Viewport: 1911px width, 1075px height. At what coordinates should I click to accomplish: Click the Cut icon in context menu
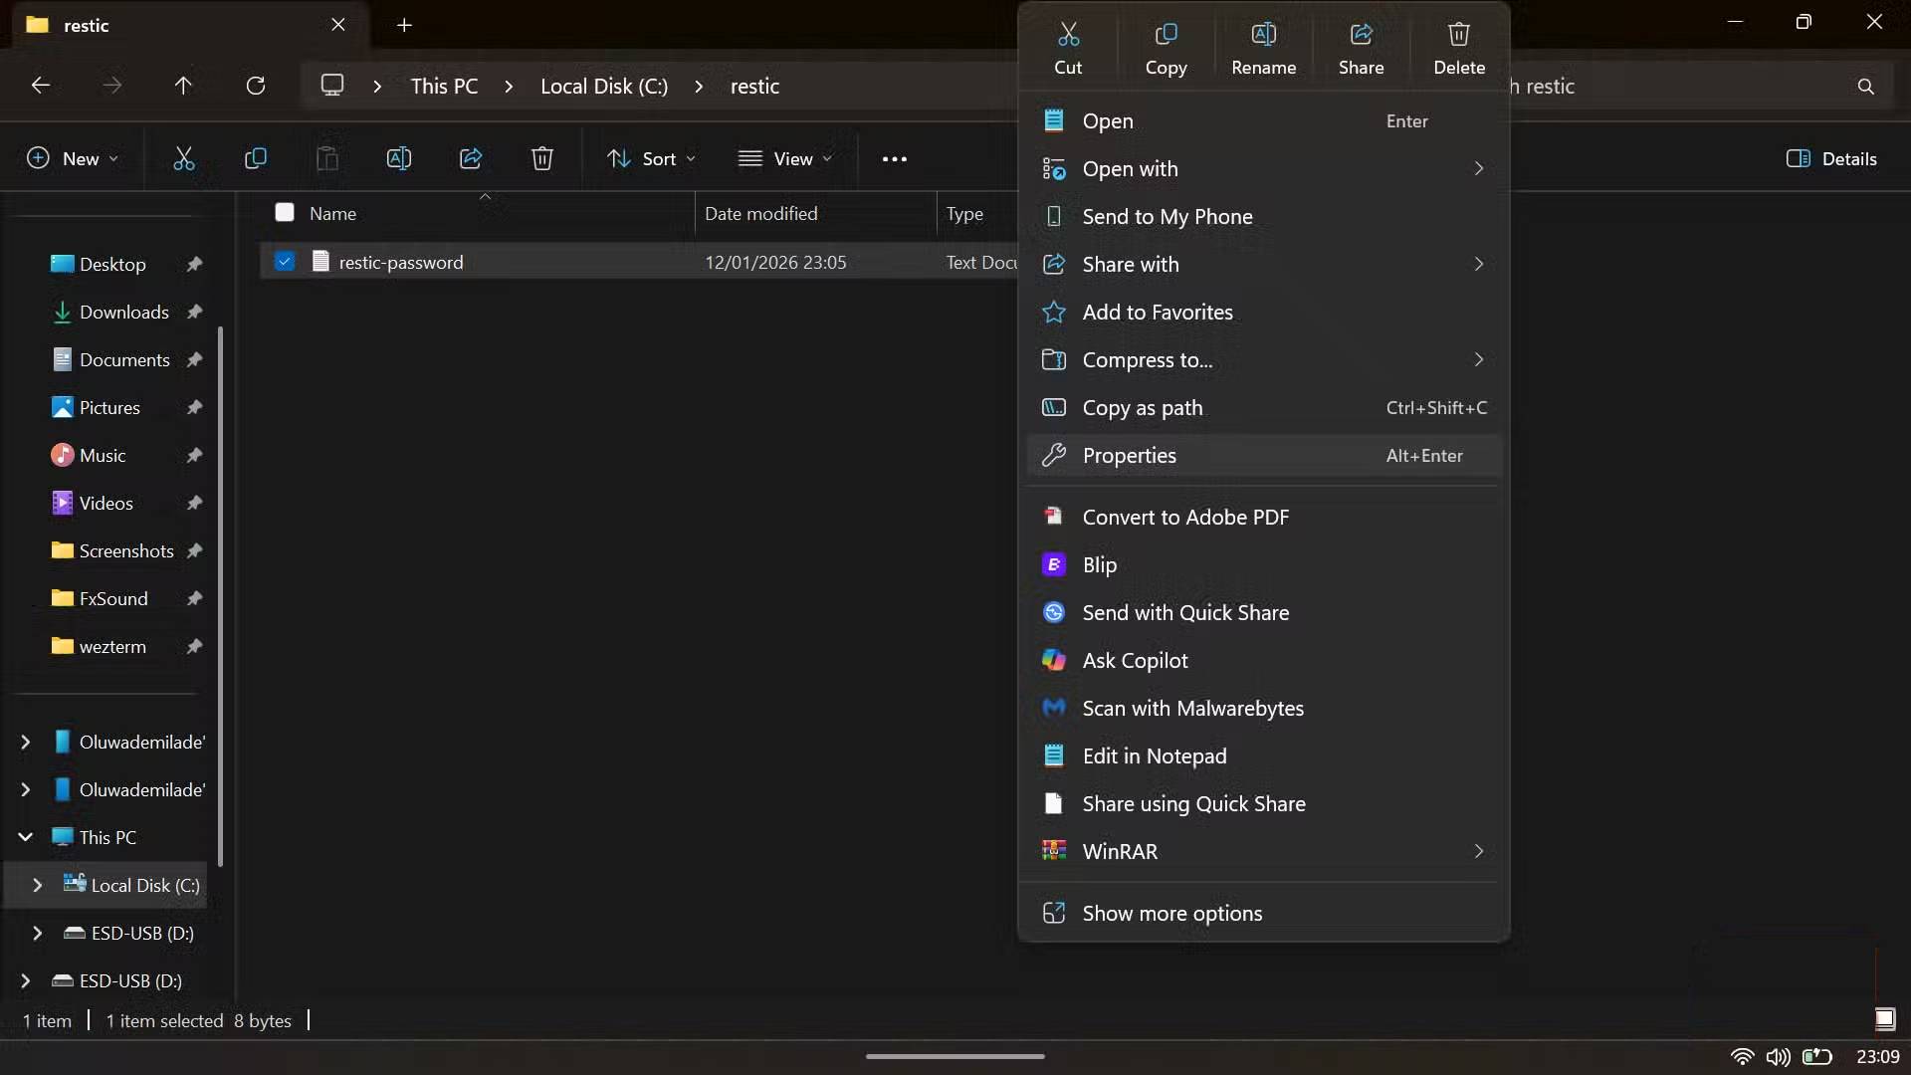tap(1068, 36)
